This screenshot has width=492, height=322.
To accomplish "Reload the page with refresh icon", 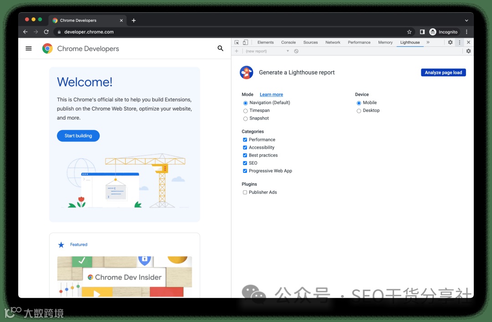I will pyautogui.click(x=46, y=32).
